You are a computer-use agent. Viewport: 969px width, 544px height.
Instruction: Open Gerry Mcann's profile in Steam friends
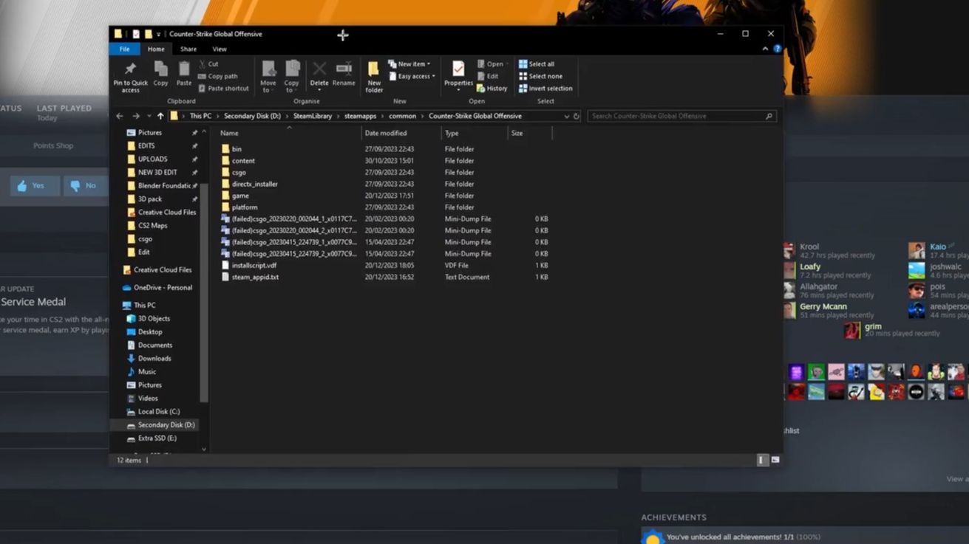point(823,307)
